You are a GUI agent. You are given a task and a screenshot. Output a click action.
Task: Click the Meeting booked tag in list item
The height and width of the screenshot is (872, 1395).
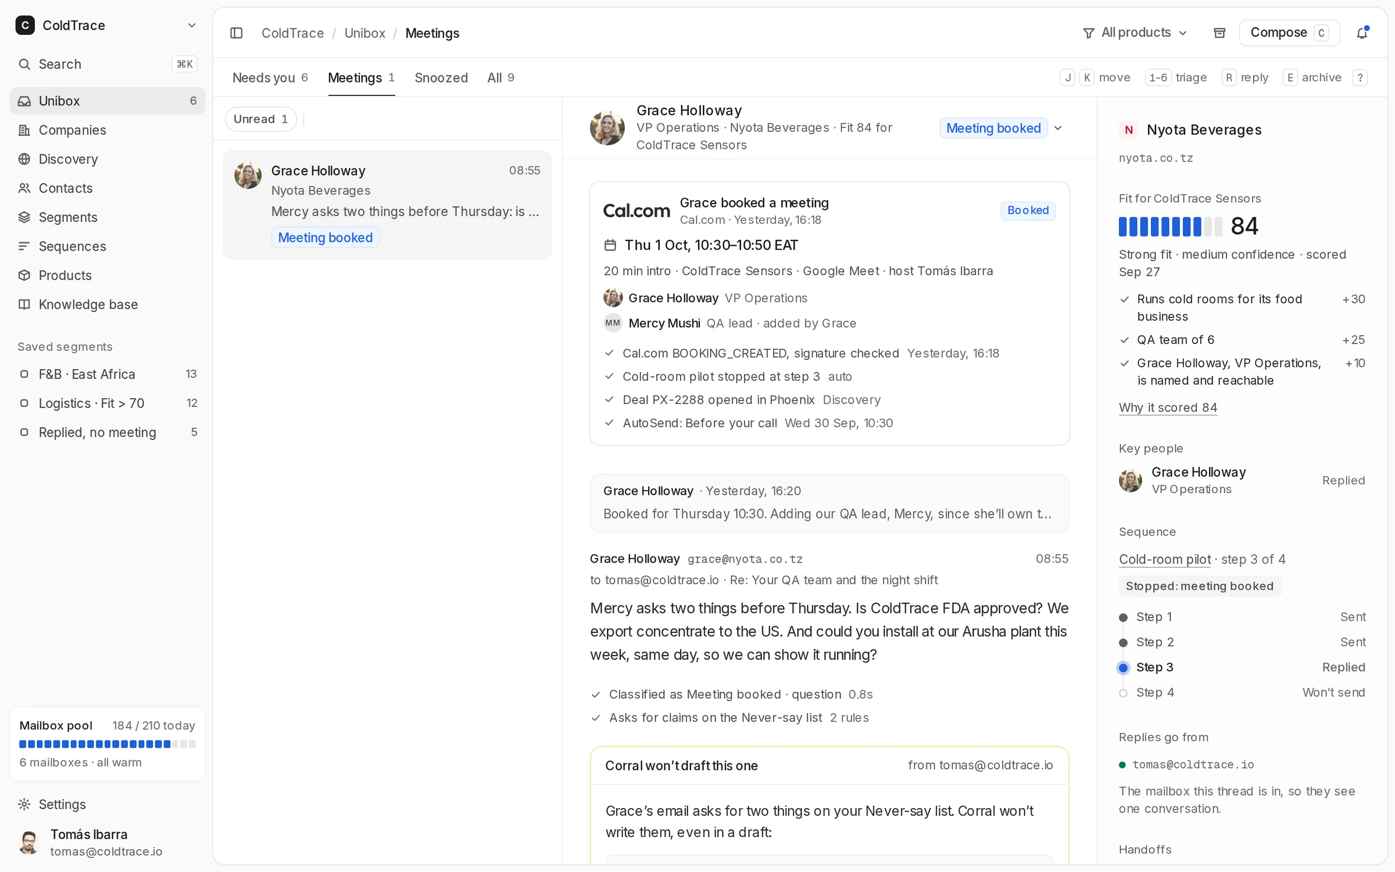(x=325, y=238)
